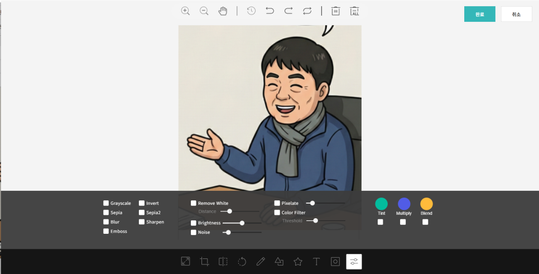The image size is (539, 274).
Task: Click the teal 완료 button
Action: point(479,15)
